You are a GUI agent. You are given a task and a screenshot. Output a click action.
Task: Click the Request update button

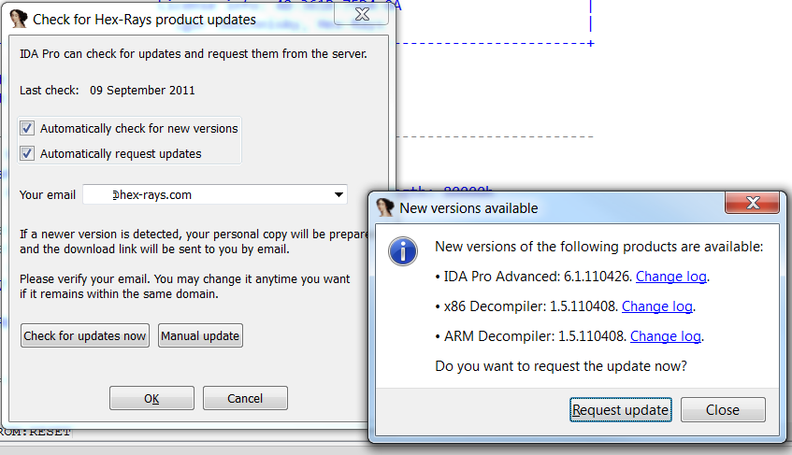coord(621,409)
